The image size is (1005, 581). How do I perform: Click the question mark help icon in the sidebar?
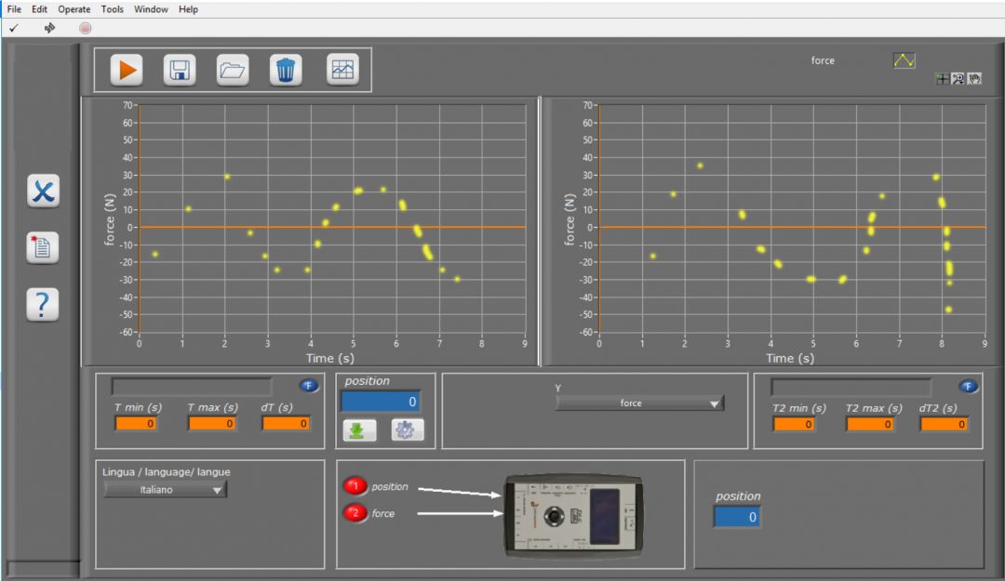click(42, 304)
